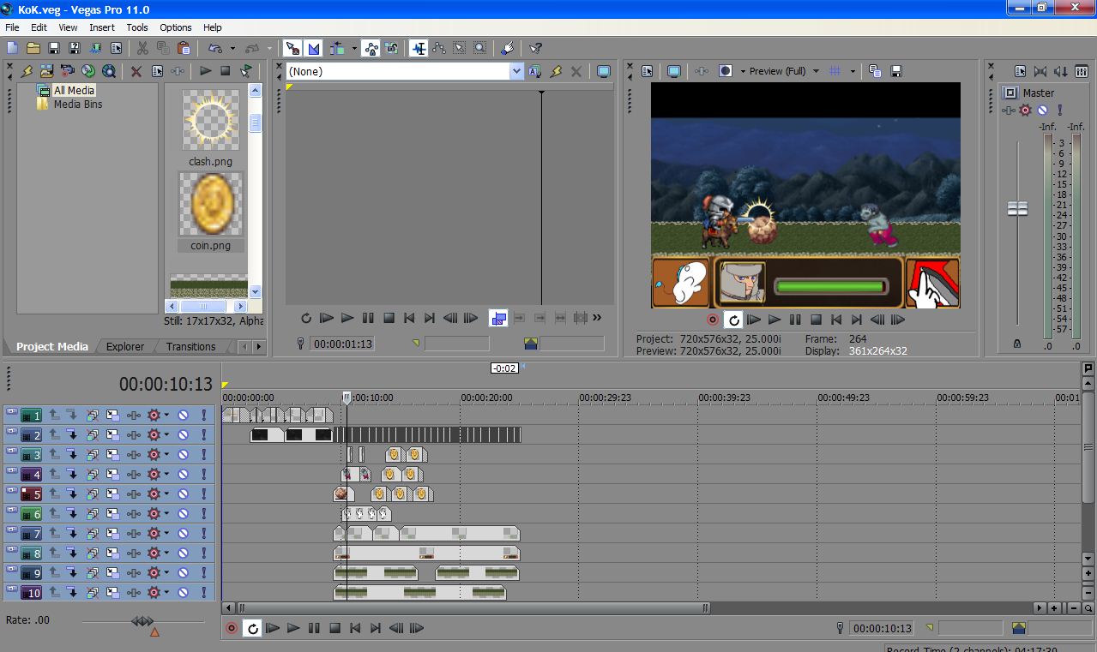Image resolution: width=1097 pixels, height=652 pixels.
Task: Open auto ripple mode dropdown arrow
Action: coord(353,48)
